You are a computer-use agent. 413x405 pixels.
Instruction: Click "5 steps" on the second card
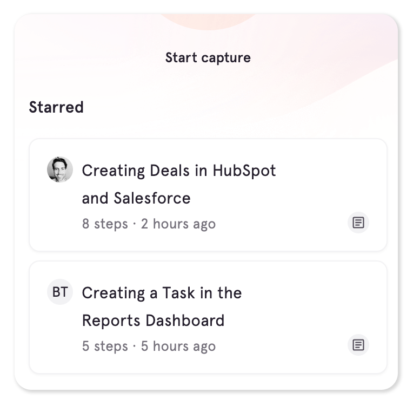(105, 347)
